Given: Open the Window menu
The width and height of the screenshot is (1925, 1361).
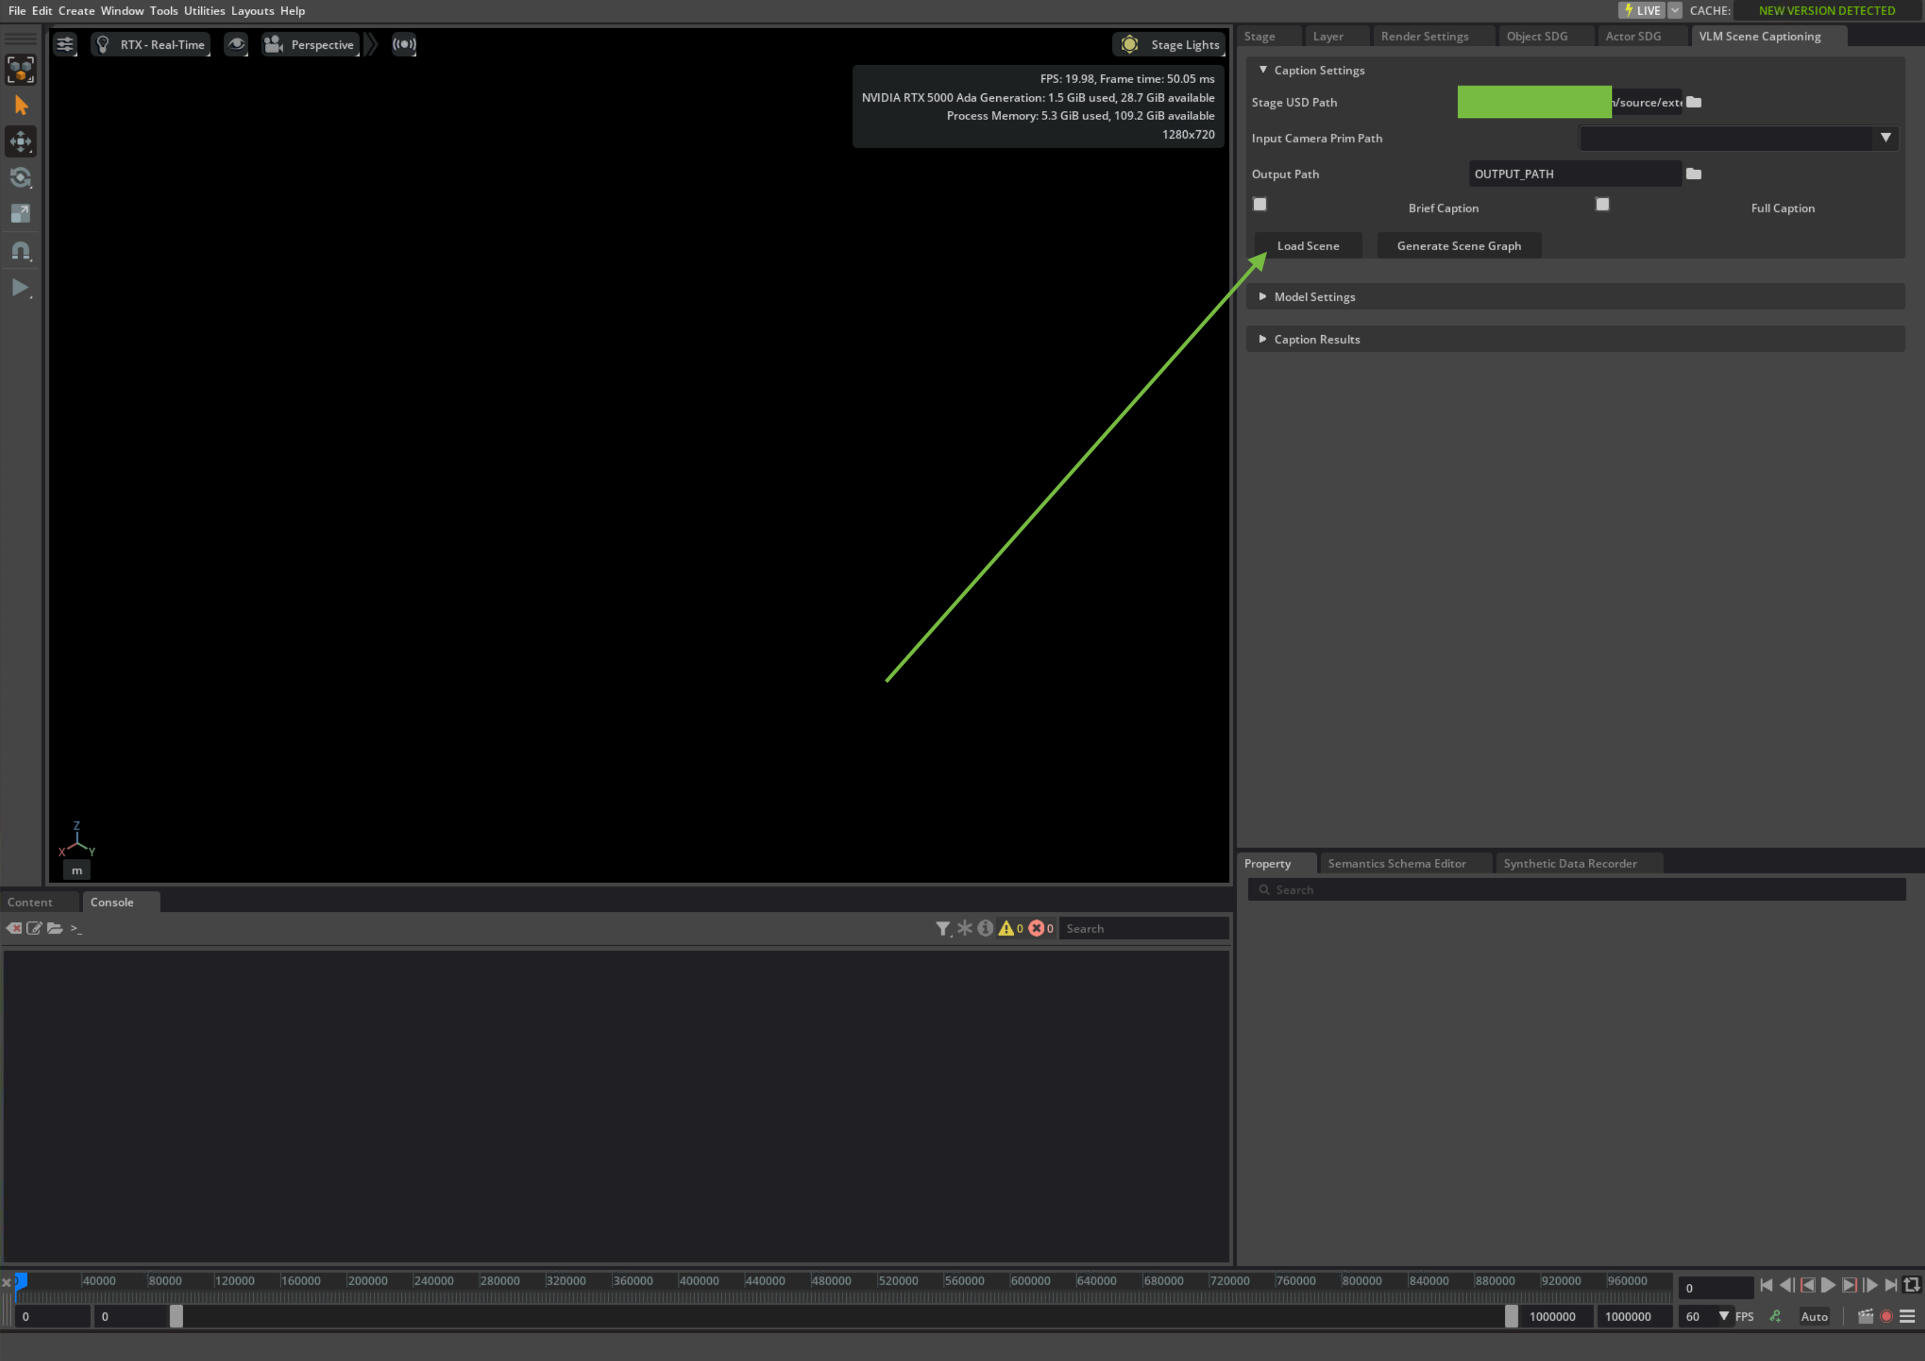Looking at the screenshot, I should tap(122, 10).
